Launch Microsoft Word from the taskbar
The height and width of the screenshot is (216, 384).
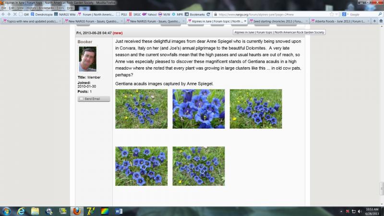coord(119,210)
